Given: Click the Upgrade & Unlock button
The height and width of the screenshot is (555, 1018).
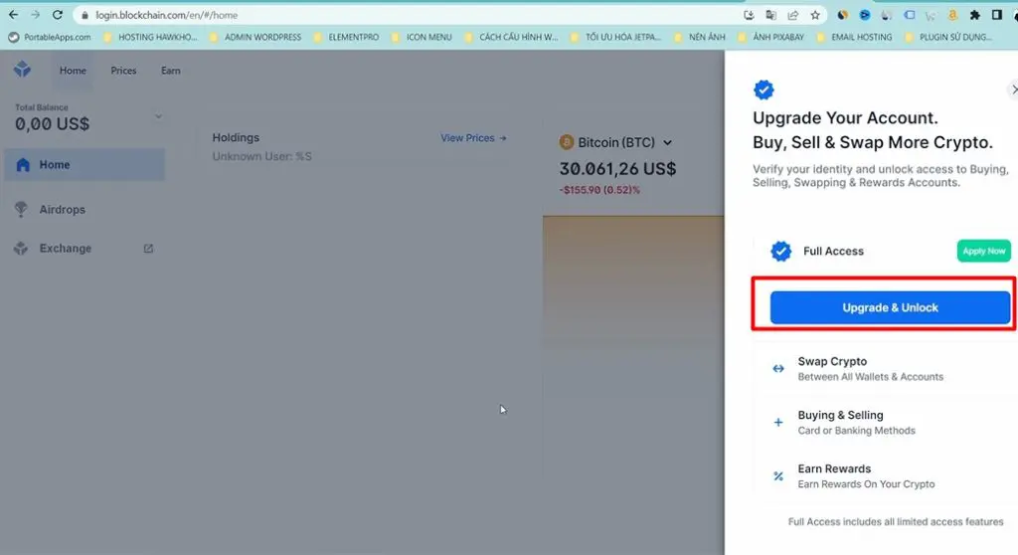Looking at the screenshot, I should coord(890,308).
